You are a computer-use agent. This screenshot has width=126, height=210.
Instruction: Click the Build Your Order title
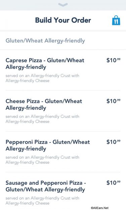point(63,20)
